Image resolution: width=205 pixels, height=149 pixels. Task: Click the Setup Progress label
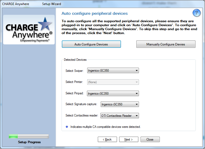pyautogui.click(x=29, y=142)
